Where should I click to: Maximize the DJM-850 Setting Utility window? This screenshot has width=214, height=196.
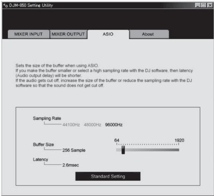pos(203,5)
